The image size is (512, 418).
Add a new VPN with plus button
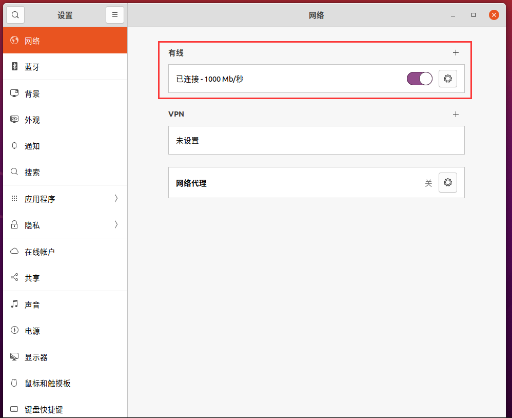click(x=456, y=114)
